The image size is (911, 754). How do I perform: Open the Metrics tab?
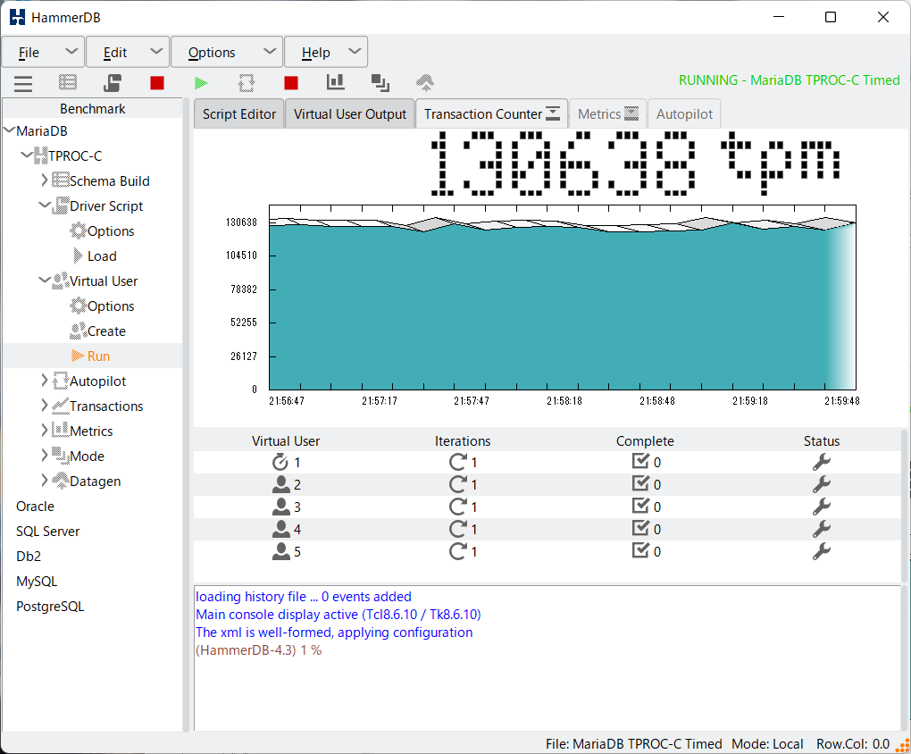607,114
